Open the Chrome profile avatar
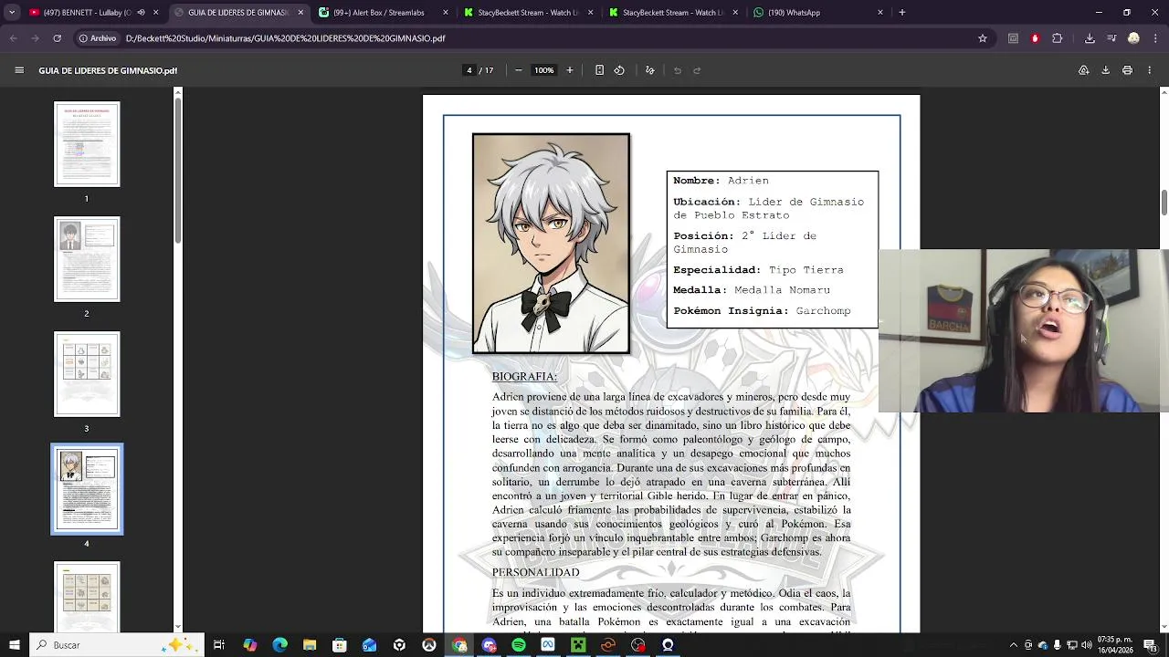The height and width of the screenshot is (657, 1169). click(x=1133, y=38)
